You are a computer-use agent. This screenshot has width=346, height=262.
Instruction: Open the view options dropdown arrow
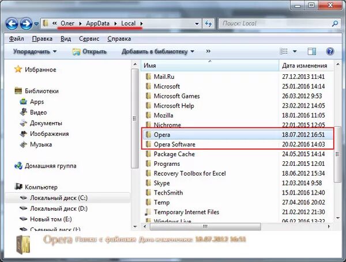click(295, 52)
